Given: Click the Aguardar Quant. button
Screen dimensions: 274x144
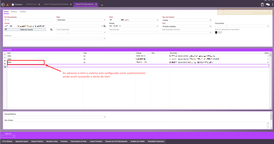Looking at the screenshot, I should coord(22,141).
